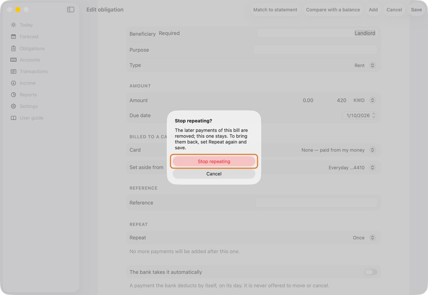This screenshot has height=295, width=428.
Task: Click the Add toolbar button
Action: [x=373, y=9]
